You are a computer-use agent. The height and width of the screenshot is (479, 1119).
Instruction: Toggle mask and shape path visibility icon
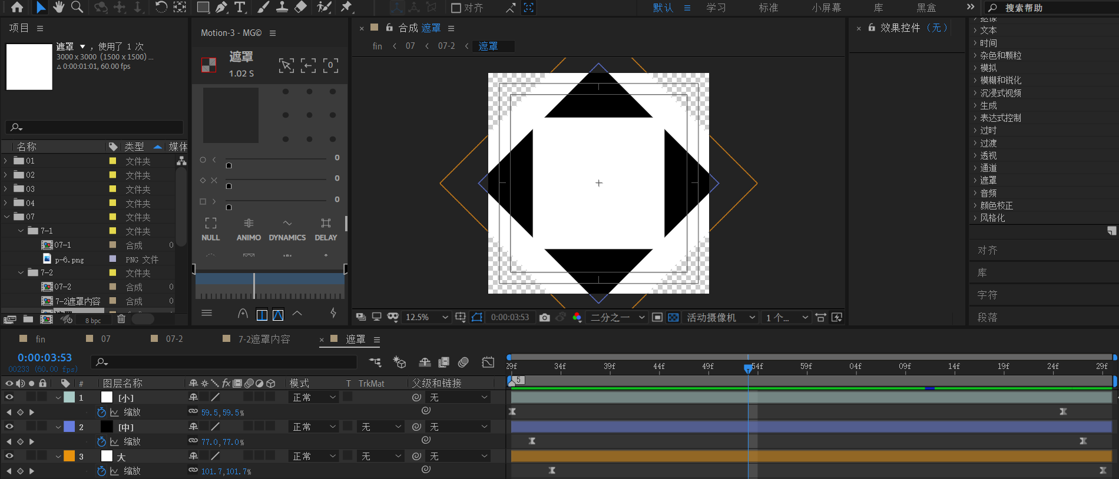(x=477, y=317)
